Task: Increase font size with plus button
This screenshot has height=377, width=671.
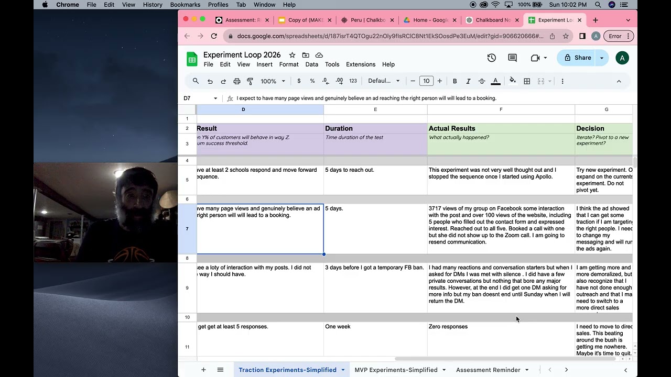Action: click(x=439, y=81)
